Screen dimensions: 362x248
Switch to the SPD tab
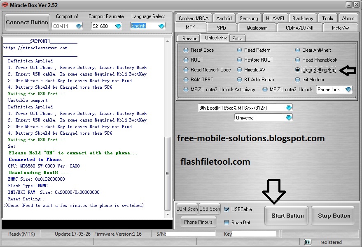222,28
